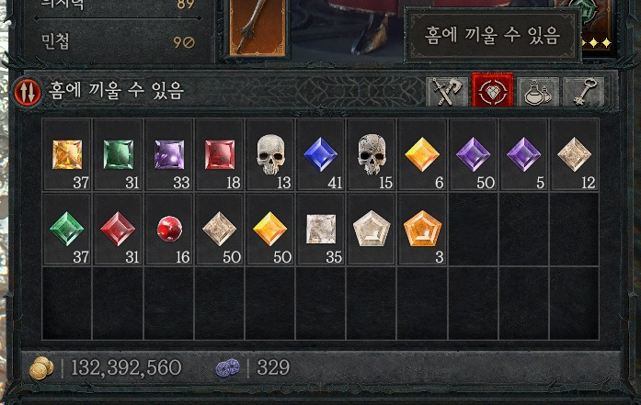Select the skull stack of 13
The image size is (641, 405).
[270, 154]
